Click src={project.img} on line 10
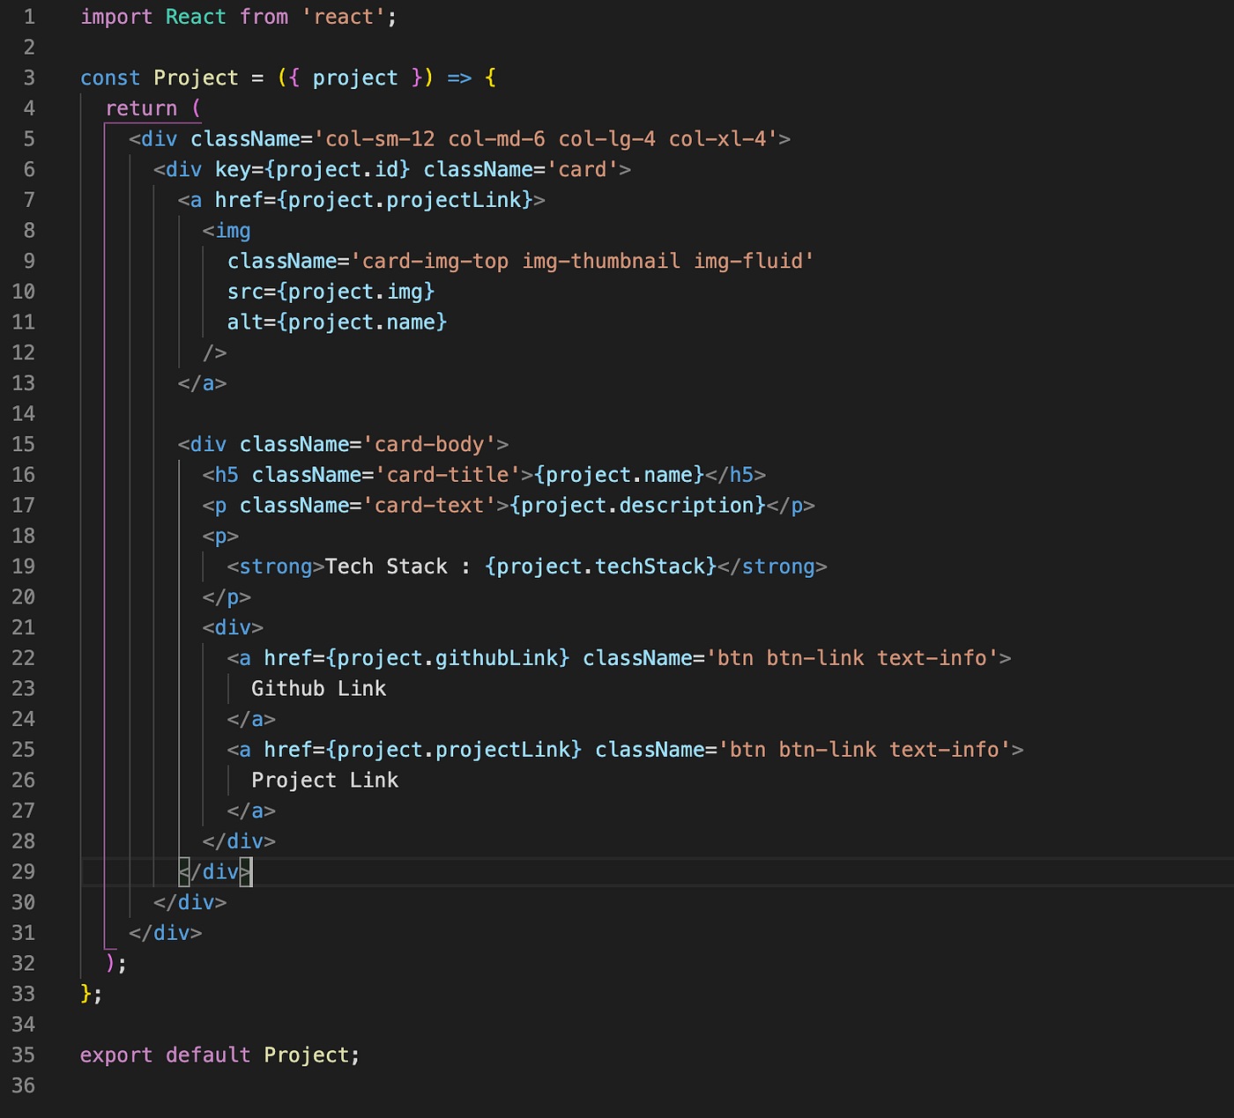The height and width of the screenshot is (1118, 1234). click(331, 291)
